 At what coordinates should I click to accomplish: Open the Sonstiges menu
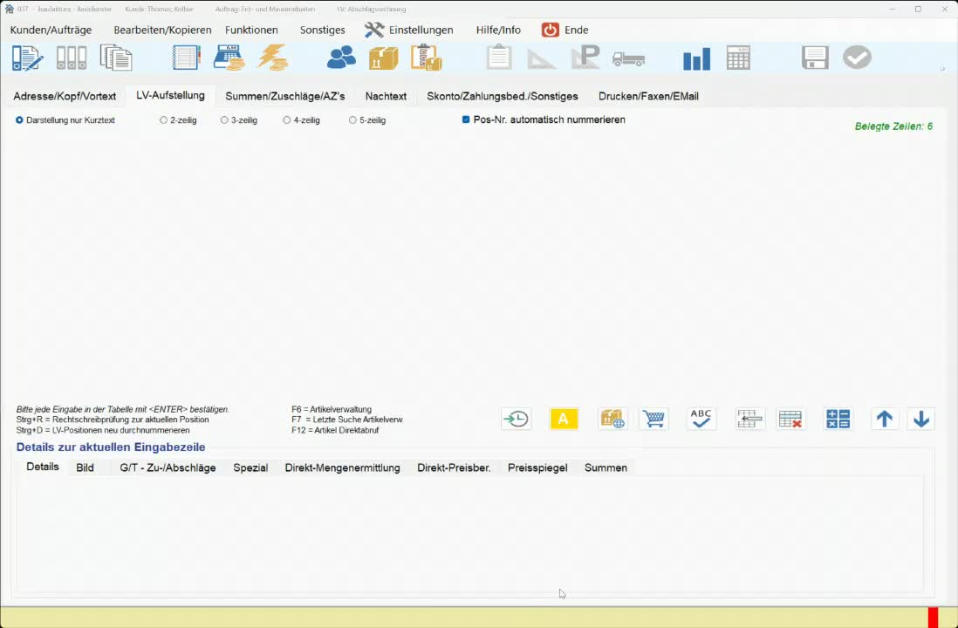(x=322, y=30)
